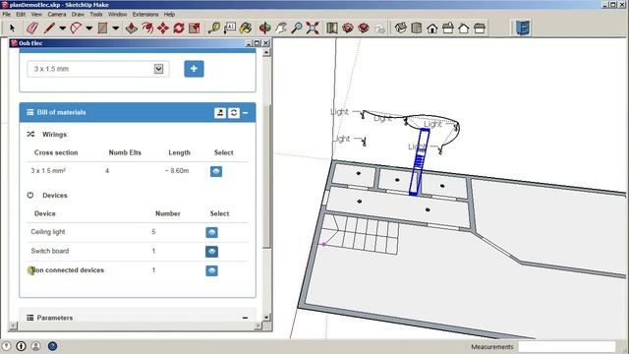Choose the Eraser tool
Image resolution: width=629 pixels, height=354 pixels.
(x=32, y=29)
